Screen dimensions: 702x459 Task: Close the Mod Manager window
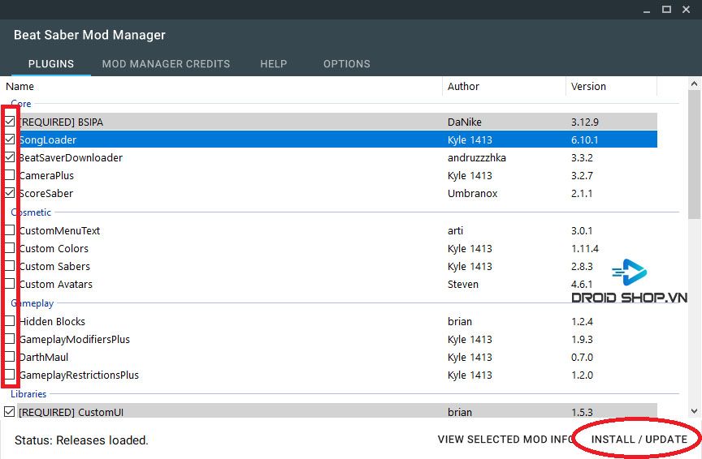tap(686, 10)
